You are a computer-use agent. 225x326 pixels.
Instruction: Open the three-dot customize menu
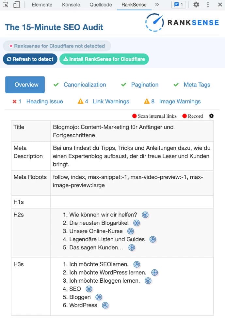(x=208, y=5)
